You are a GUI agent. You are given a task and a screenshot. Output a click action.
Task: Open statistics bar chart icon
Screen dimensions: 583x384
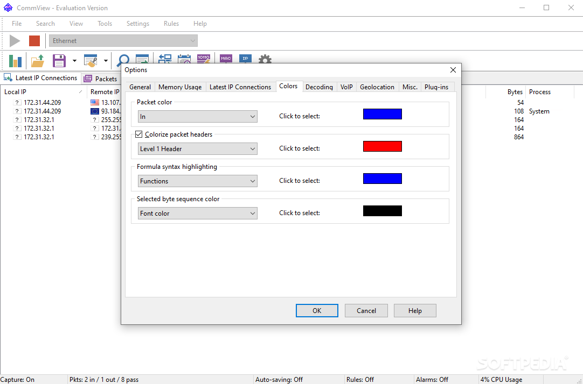click(x=15, y=61)
